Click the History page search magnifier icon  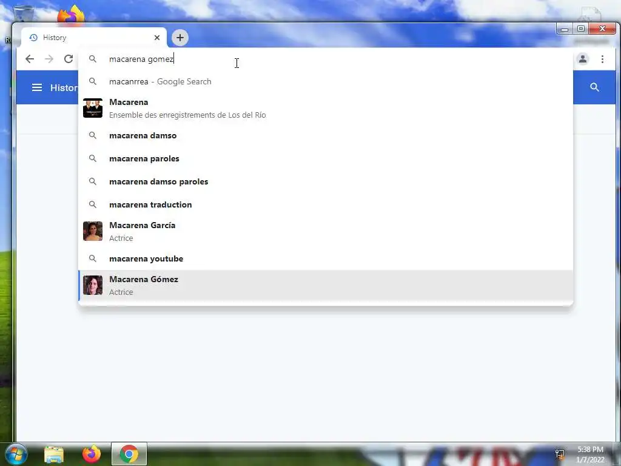click(x=594, y=87)
